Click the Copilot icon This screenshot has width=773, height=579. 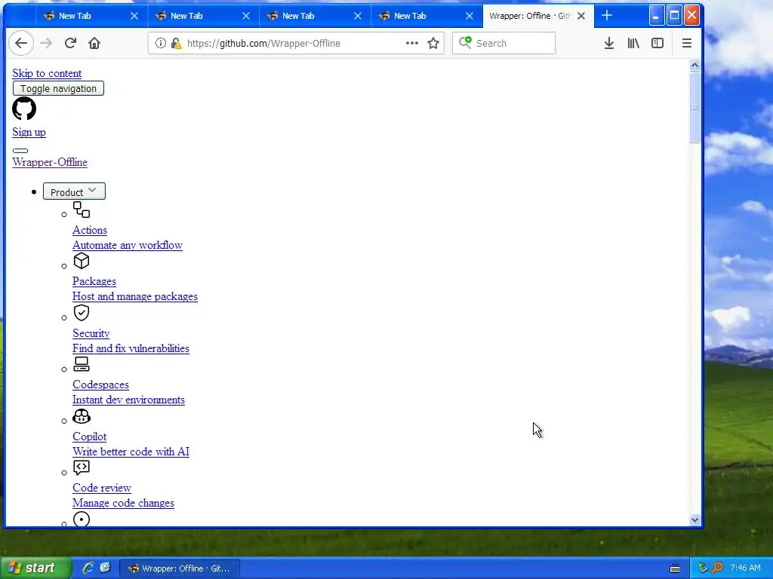[x=82, y=416]
